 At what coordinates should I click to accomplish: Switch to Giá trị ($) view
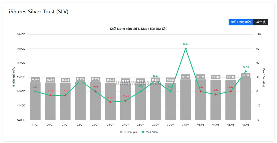pyautogui.click(x=260, y=22)
